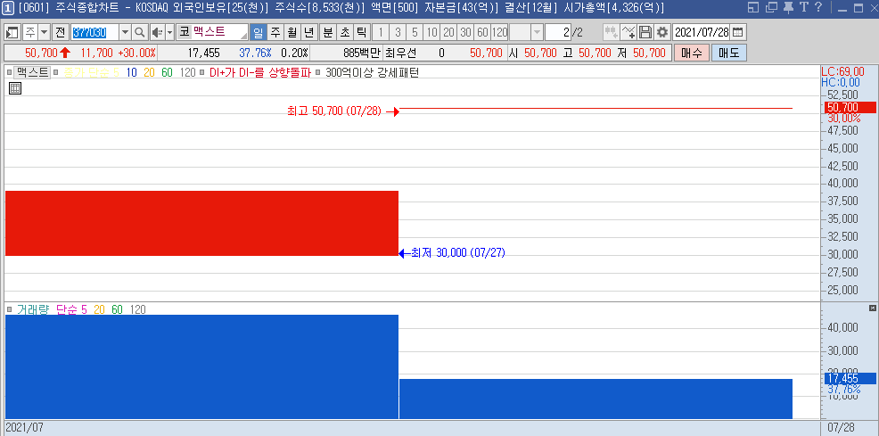
Task: Select the 초 second chart period
Action: (345, 32)
